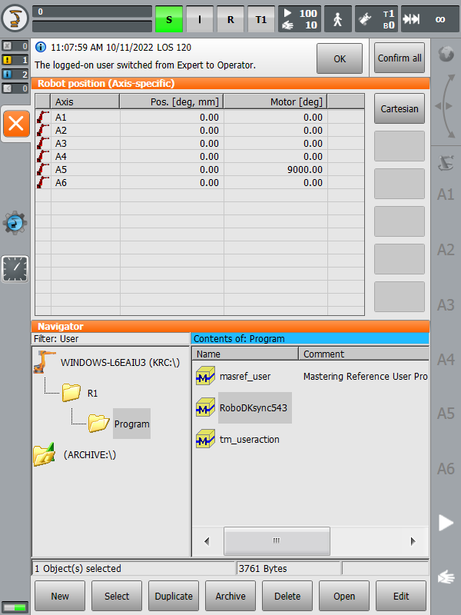Select the masref_user program file
The width and height of the screenshot is (461, 615).
244,377
